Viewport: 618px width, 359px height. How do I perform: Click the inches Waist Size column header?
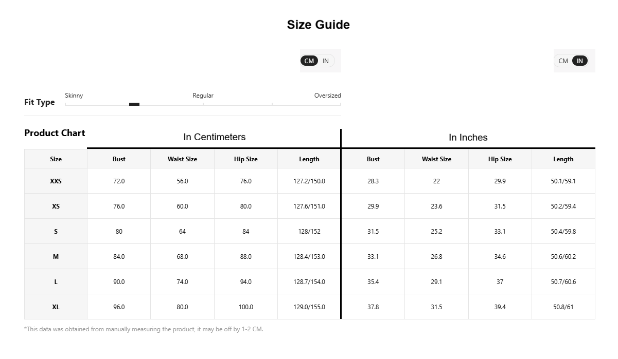tap(436, 159)
